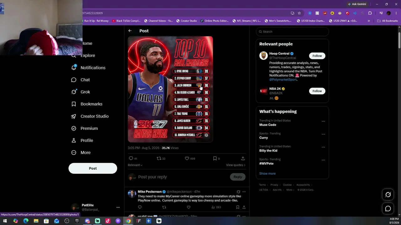Open the Relevant reply sort dropdown
The height and width of the screenshot is (225, 401).
(135, 165)
